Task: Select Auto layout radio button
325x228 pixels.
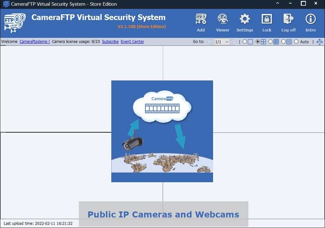Action: pyautogui.click(x=296, y=42)
